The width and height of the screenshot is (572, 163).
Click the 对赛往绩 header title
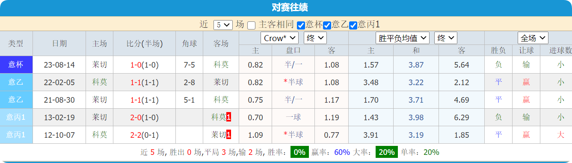point(290,8)
